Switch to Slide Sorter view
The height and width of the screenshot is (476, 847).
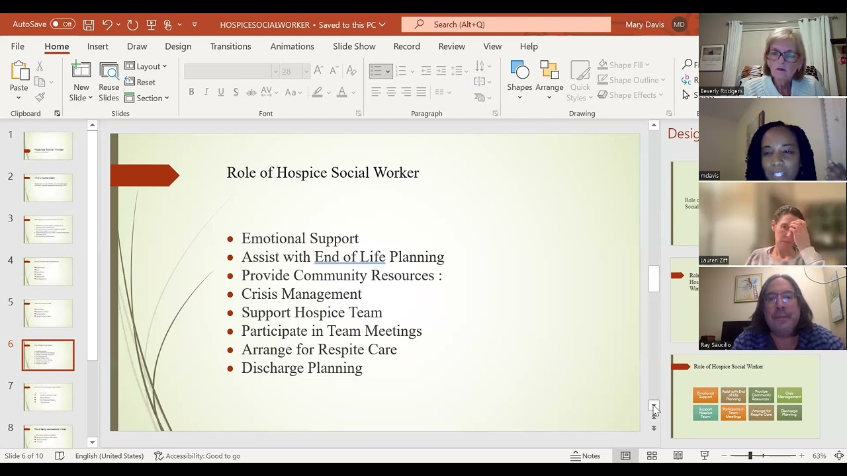tap(652, 456)
